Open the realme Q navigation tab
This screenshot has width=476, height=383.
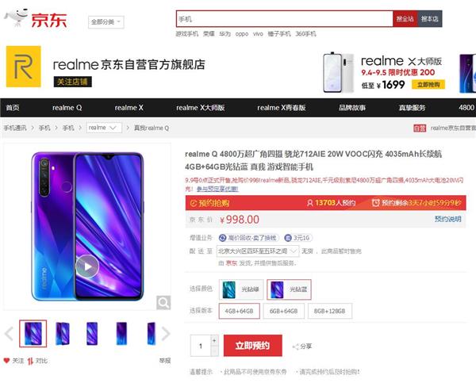click(67, 108)
